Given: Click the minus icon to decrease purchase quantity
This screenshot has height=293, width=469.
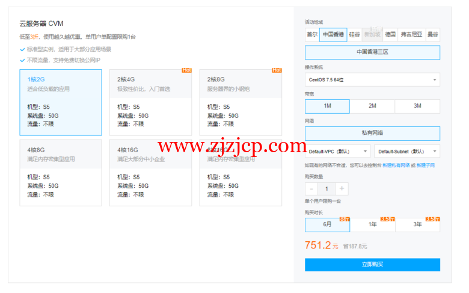Looking at the screenshot, I should (x=311, y=189).
